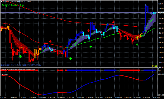This screenshot has height=99, width=164.
Task: Click the green up arrow near 11 Jul 15:00
Action: 71,59
